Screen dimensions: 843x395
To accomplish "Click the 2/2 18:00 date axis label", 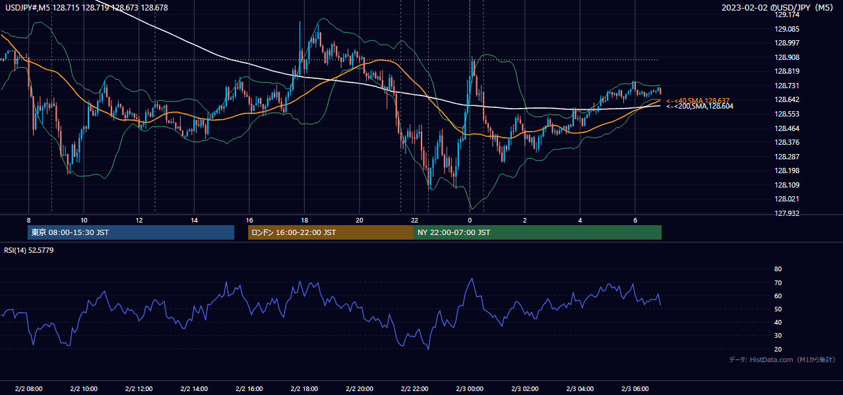I will [304, 389].
